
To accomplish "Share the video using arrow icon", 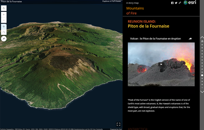I will [x=190, y=39].
